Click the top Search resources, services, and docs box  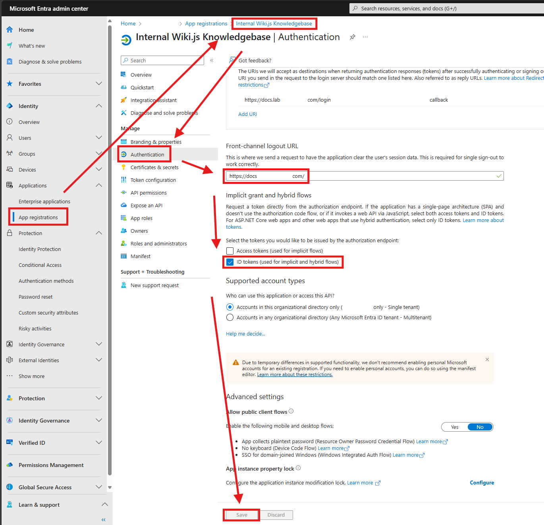447,8
